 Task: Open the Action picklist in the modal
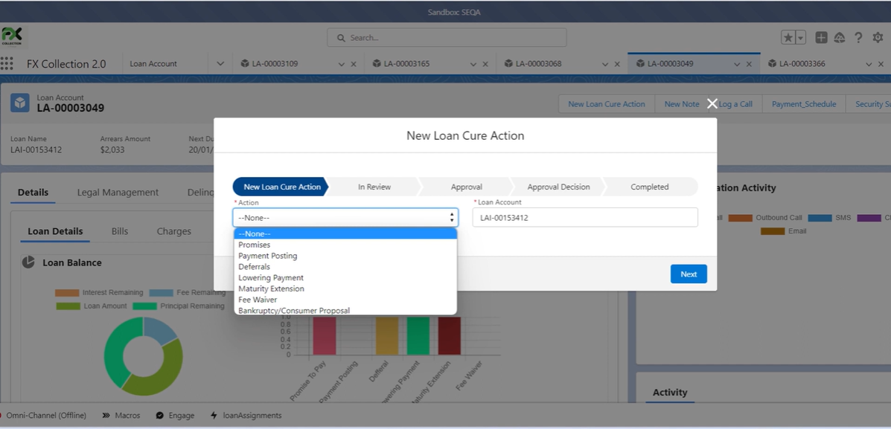click(345, 217)
